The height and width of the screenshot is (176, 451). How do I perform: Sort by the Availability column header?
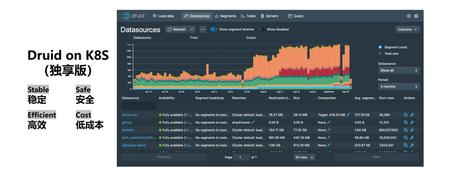167,98
